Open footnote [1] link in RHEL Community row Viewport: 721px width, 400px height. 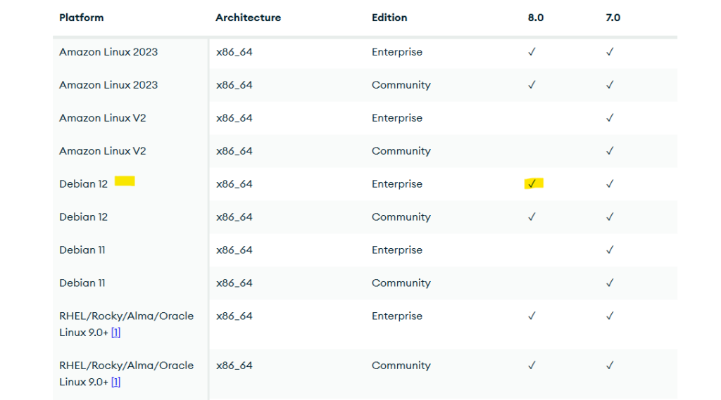(116, 382)
